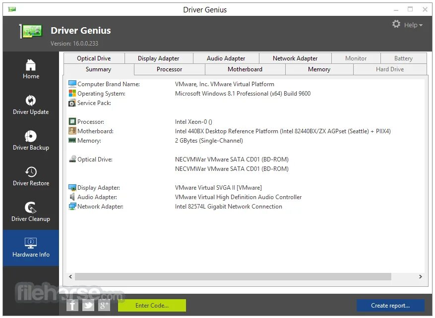Open the Audio Adapter tab

click(x=226, y=58)
